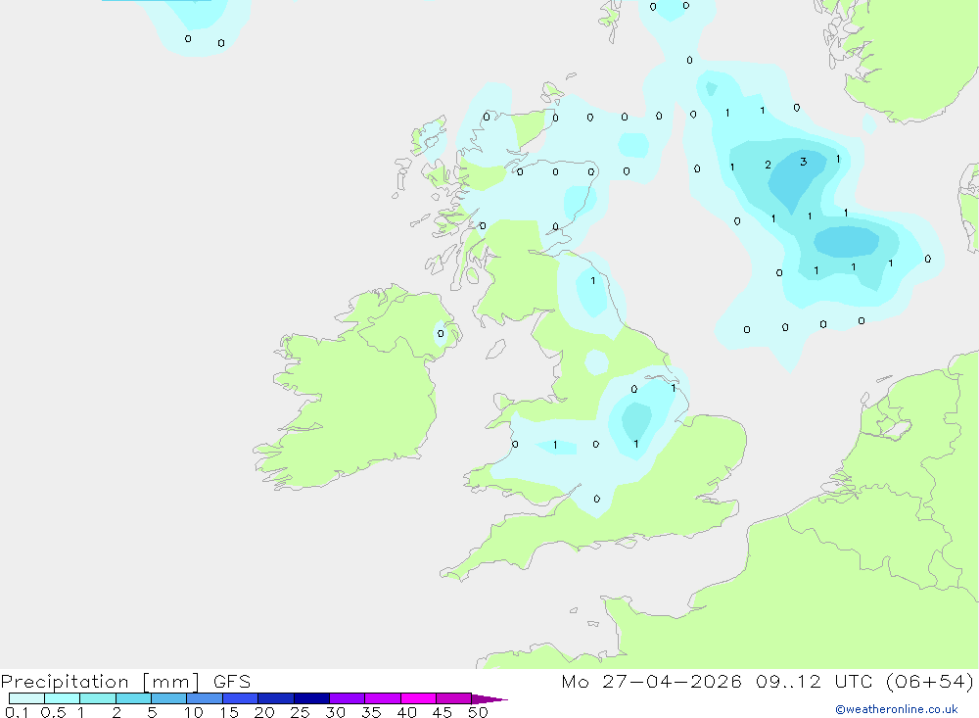Pick the 45–50 mm legend color swatch
Image resolution: width=979 pixels, height=718 pixels.
coord(453,698)
